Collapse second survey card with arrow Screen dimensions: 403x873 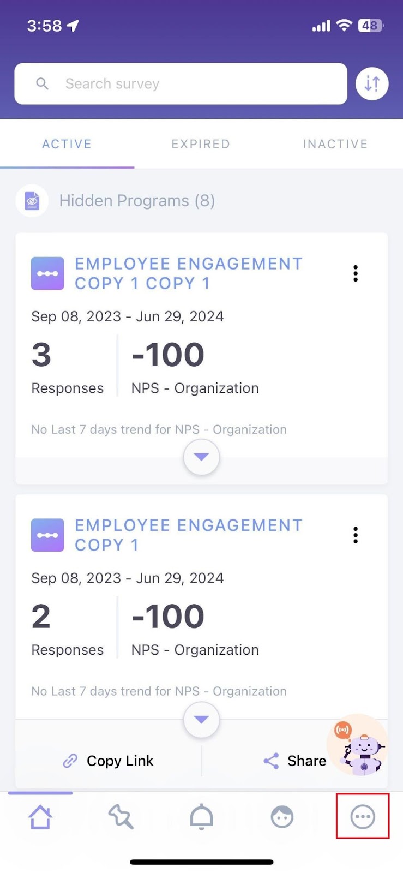pos(201,720)
